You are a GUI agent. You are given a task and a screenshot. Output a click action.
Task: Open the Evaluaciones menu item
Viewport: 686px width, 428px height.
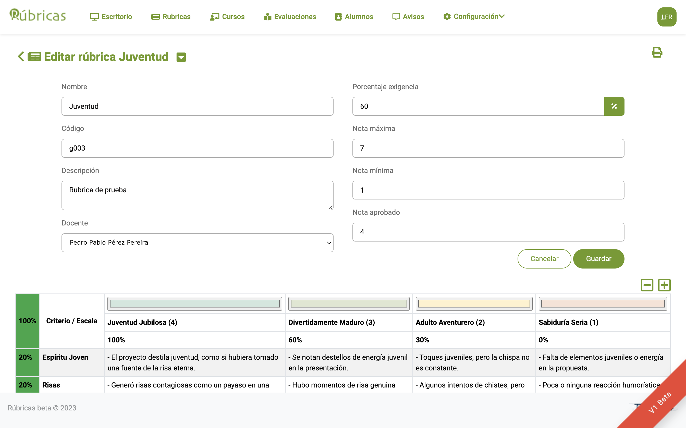[x=290, y=17]
